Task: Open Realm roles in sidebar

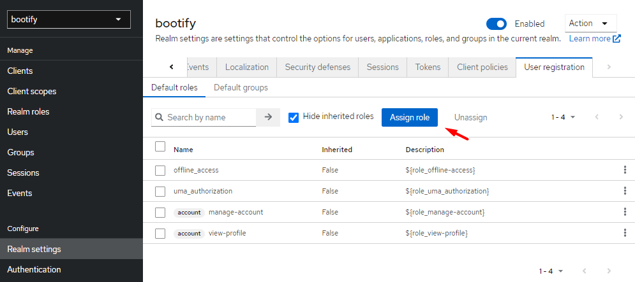Action: (28, 111)
